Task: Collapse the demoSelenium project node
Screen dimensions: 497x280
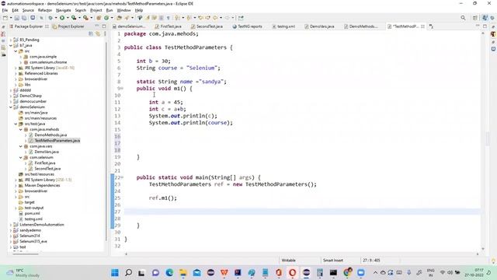Action: (11, 107)
